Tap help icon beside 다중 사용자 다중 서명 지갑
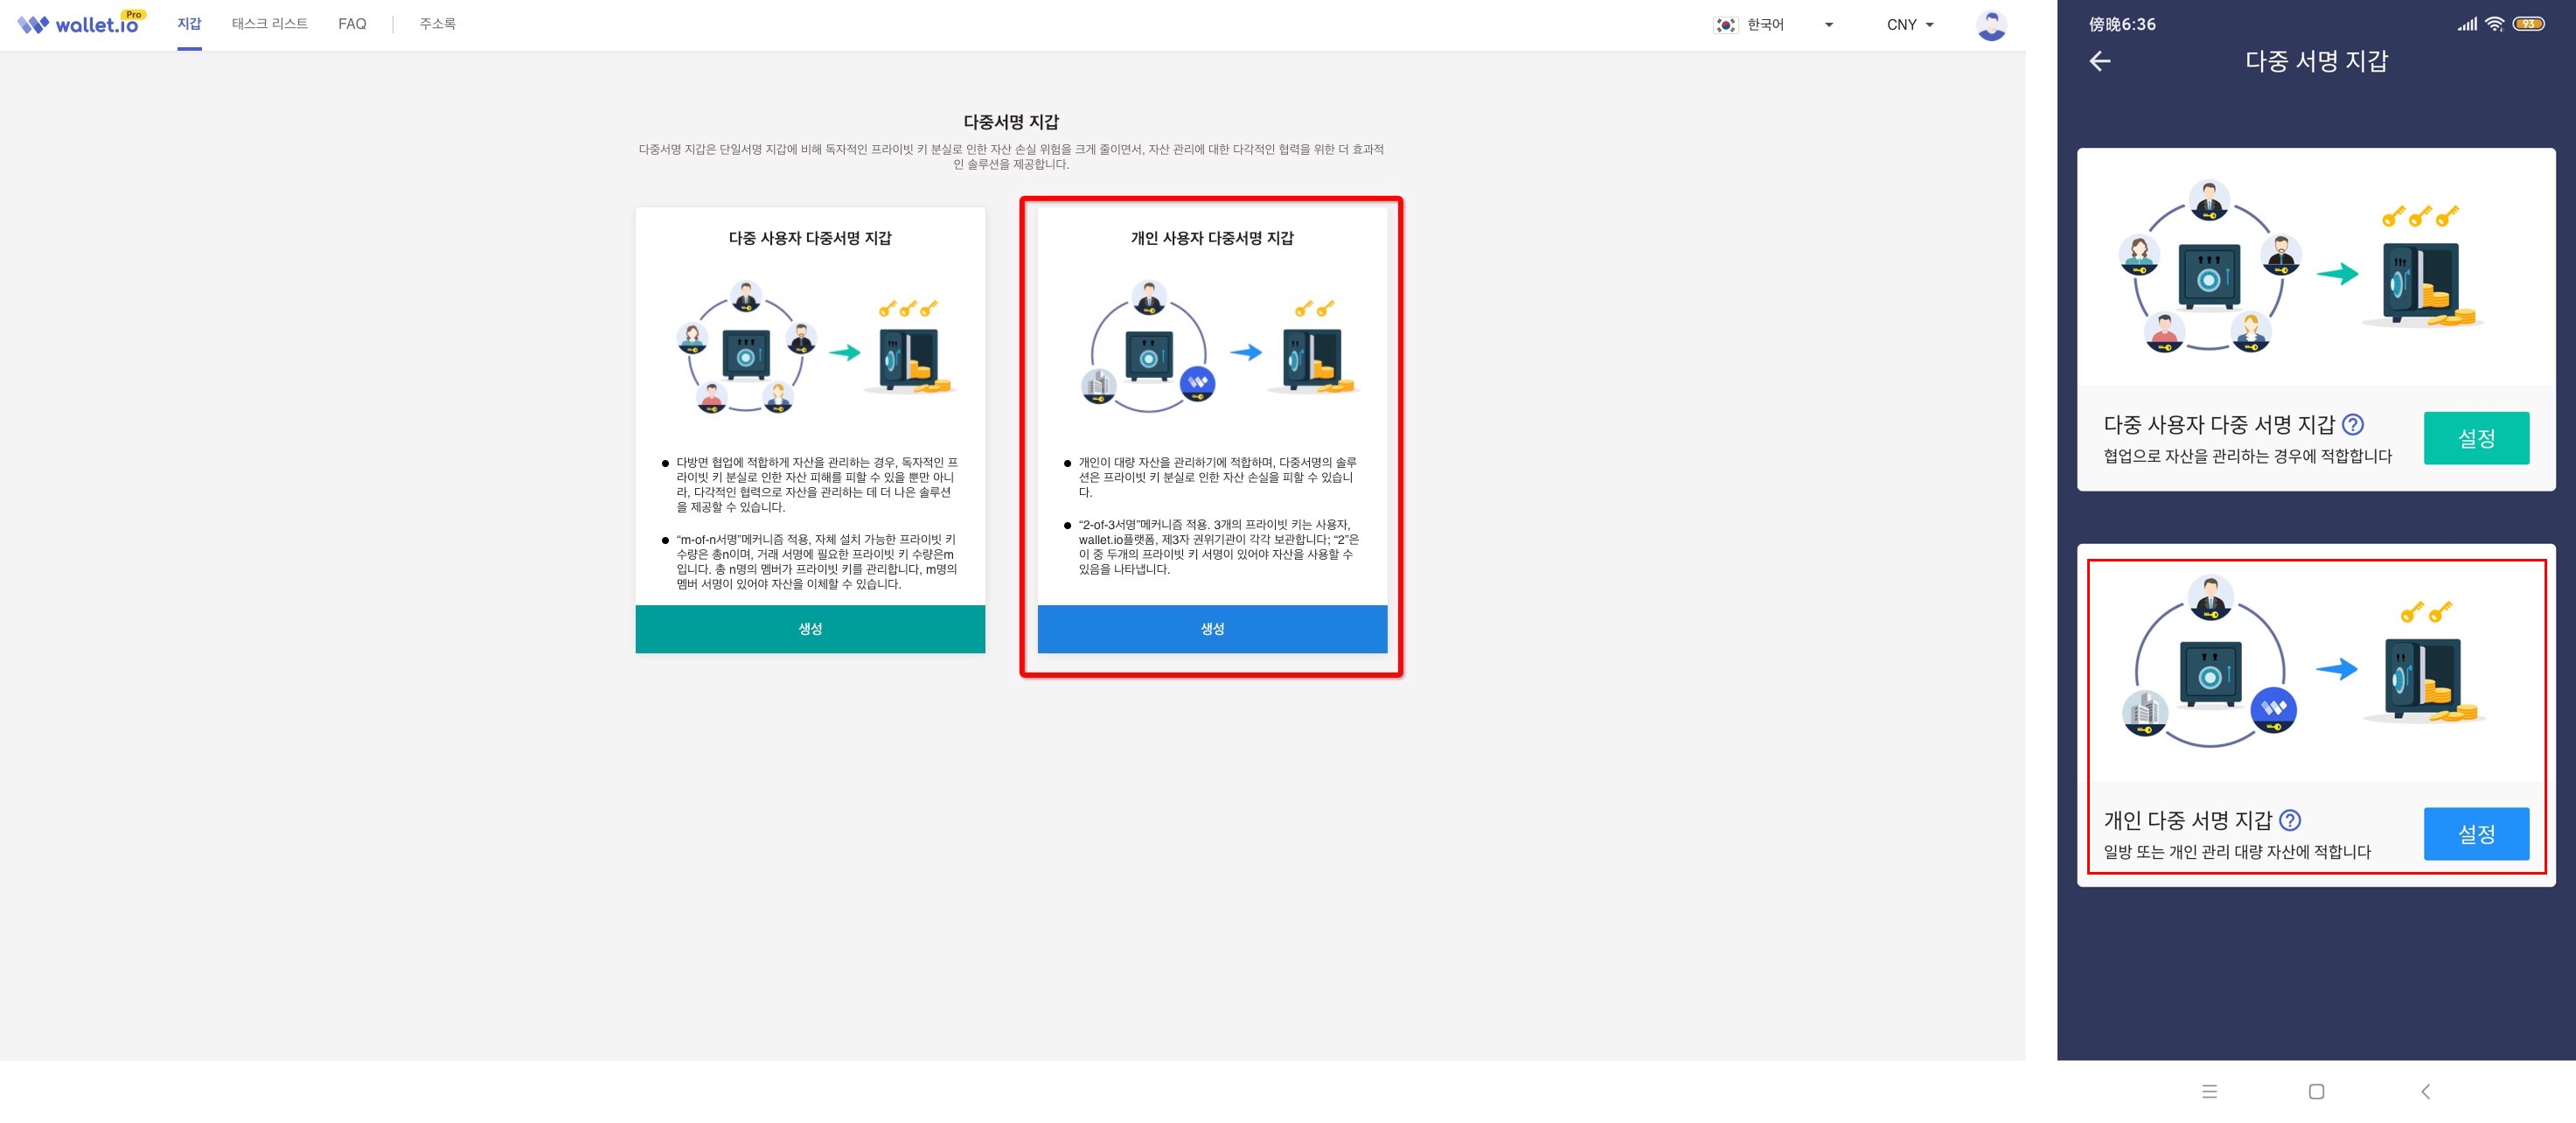 click(2353, 425)
